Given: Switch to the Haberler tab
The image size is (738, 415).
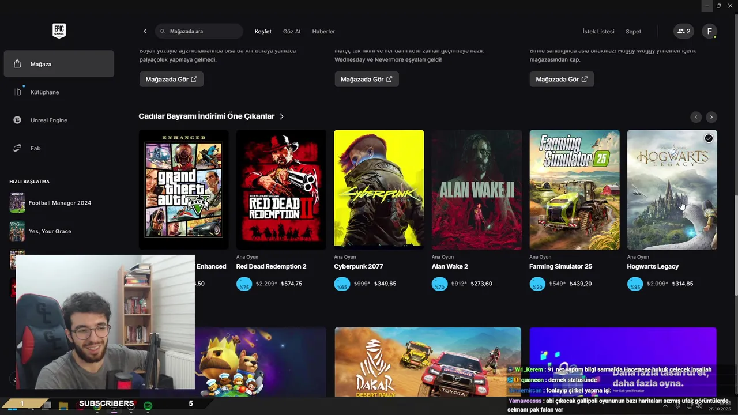Looking at the screenshot, I should 323,32.
